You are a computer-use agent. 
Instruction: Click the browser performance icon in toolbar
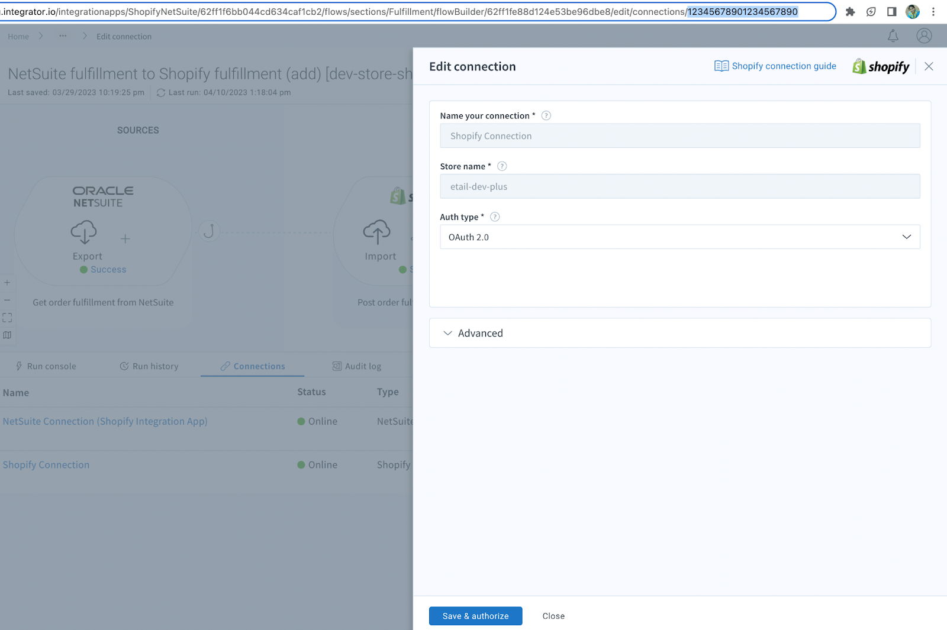[x=871, y=12]
